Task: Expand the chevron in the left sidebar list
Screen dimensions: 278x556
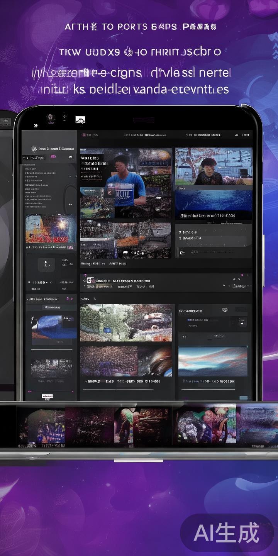Action: click(x=70, y=204)
